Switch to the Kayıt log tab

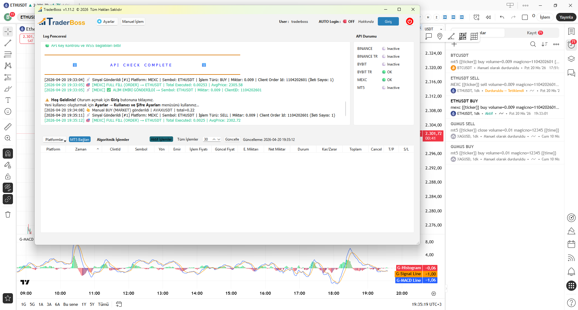click(535, 33)
